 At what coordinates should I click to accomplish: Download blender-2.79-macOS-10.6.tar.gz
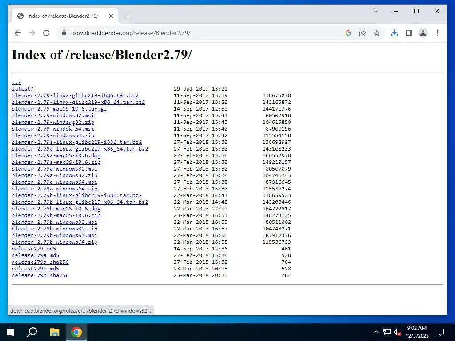pyautogui.click(x=59, y=109)
